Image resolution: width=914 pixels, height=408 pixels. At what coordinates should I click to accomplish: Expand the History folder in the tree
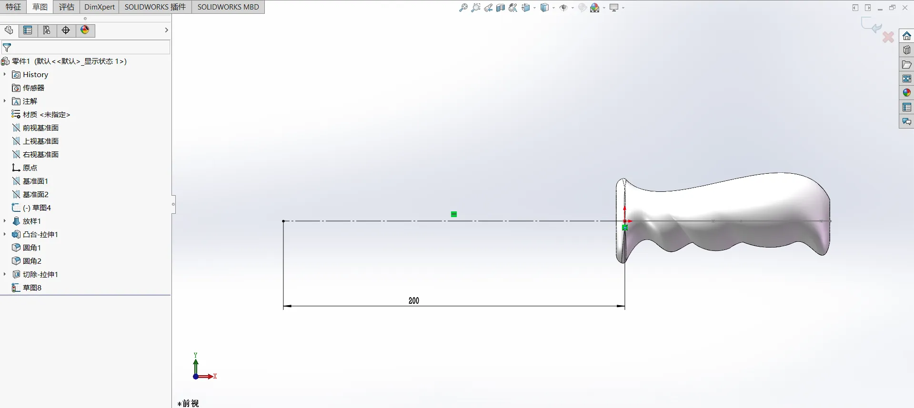tap(5, 74)
